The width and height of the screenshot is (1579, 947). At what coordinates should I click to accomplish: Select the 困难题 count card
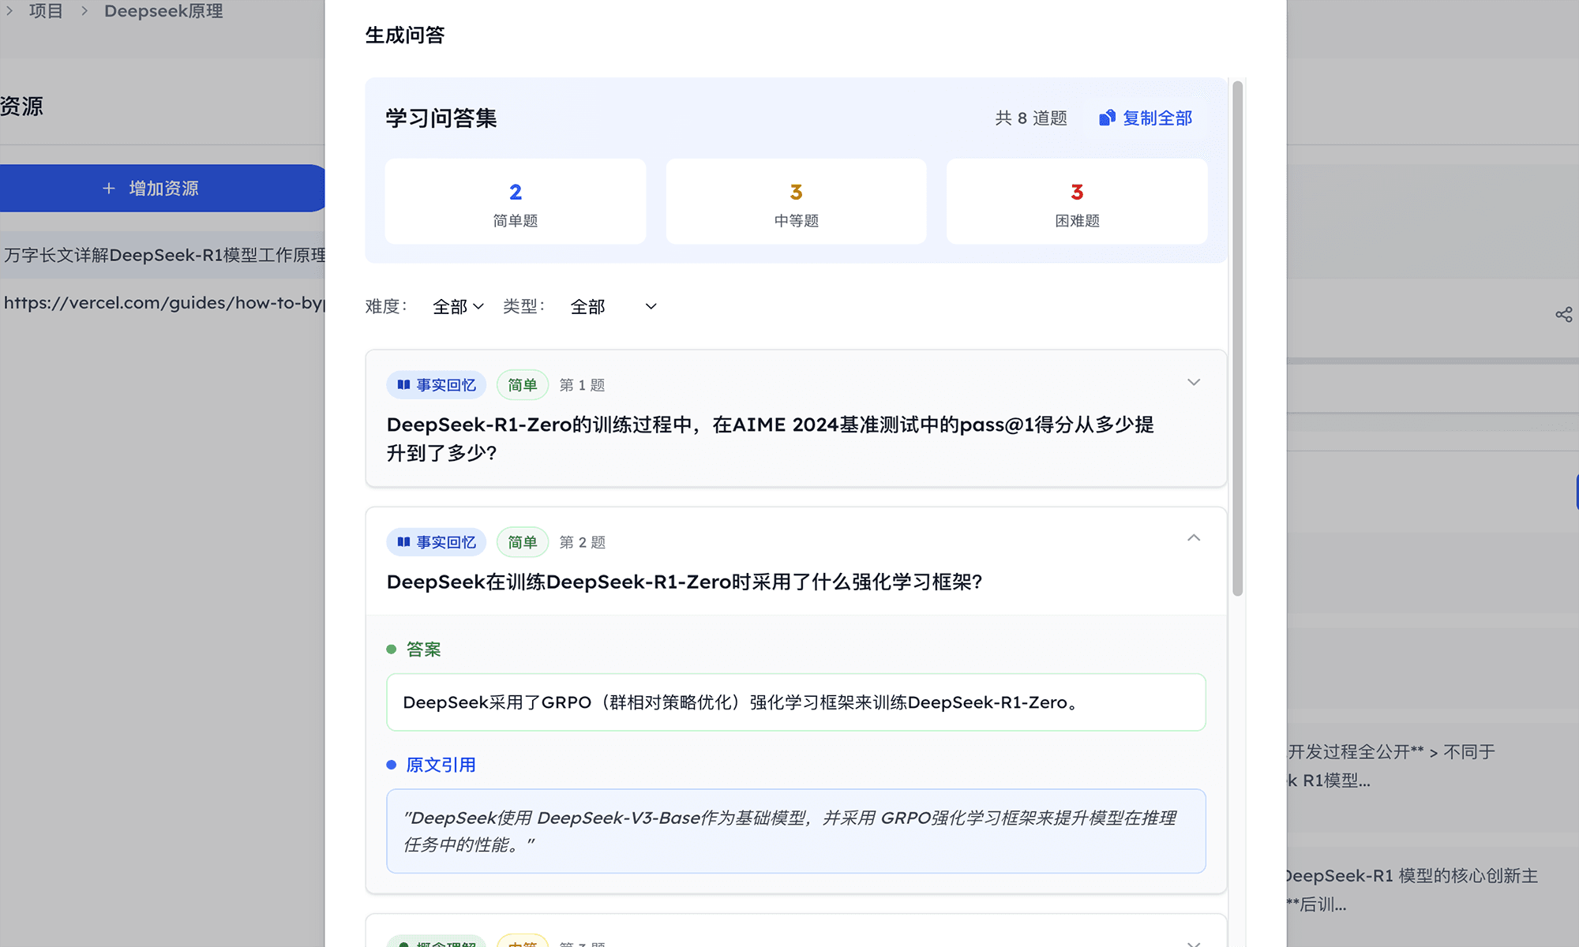[1076, 202]
